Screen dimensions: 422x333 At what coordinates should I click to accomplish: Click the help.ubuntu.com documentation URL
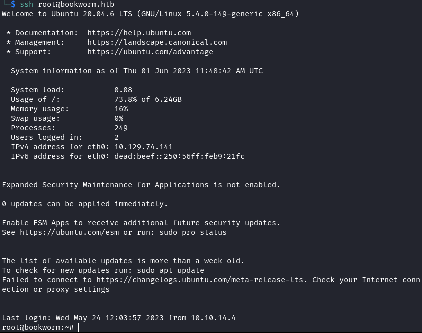click(x=139, y=33)
